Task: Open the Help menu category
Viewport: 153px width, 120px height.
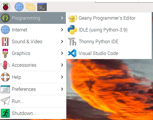Action: pos(33,77)
